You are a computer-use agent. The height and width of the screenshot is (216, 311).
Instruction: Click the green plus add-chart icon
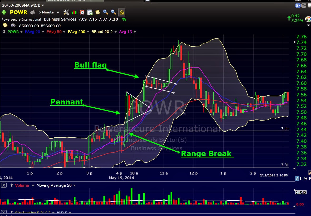point(4,12)
